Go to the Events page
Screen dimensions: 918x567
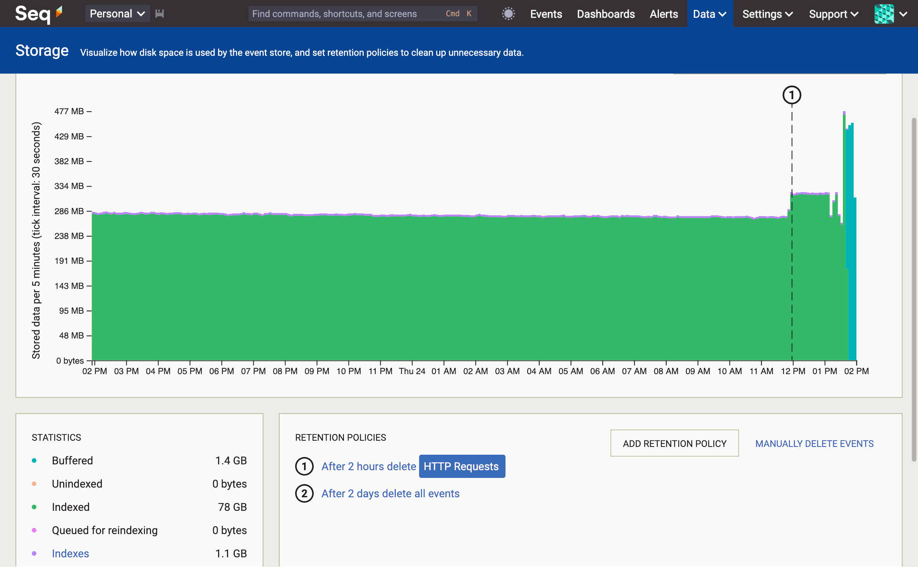(x=546, y=14)
